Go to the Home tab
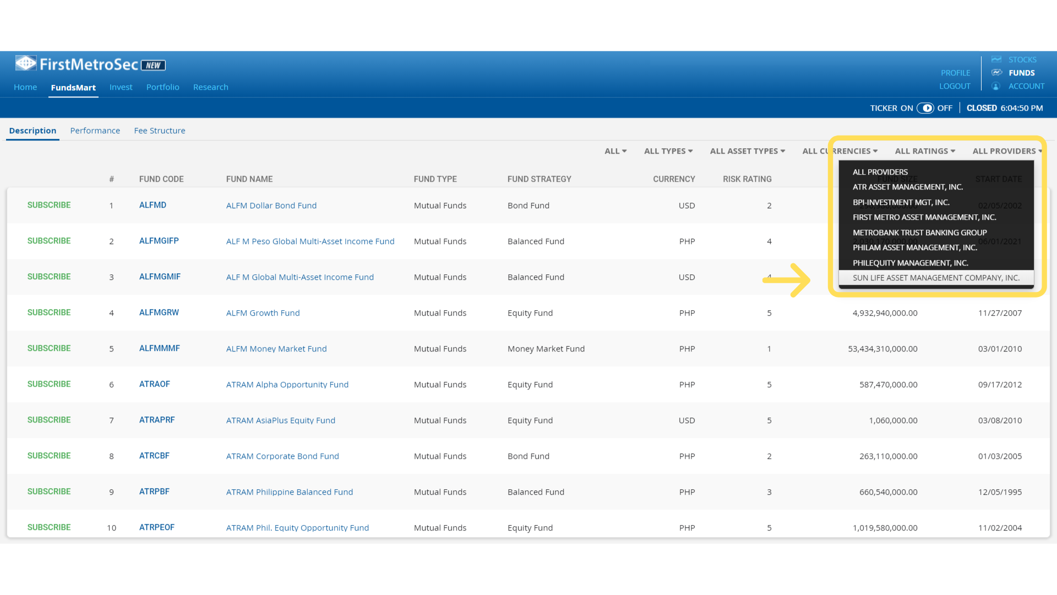 coord(25,87)
